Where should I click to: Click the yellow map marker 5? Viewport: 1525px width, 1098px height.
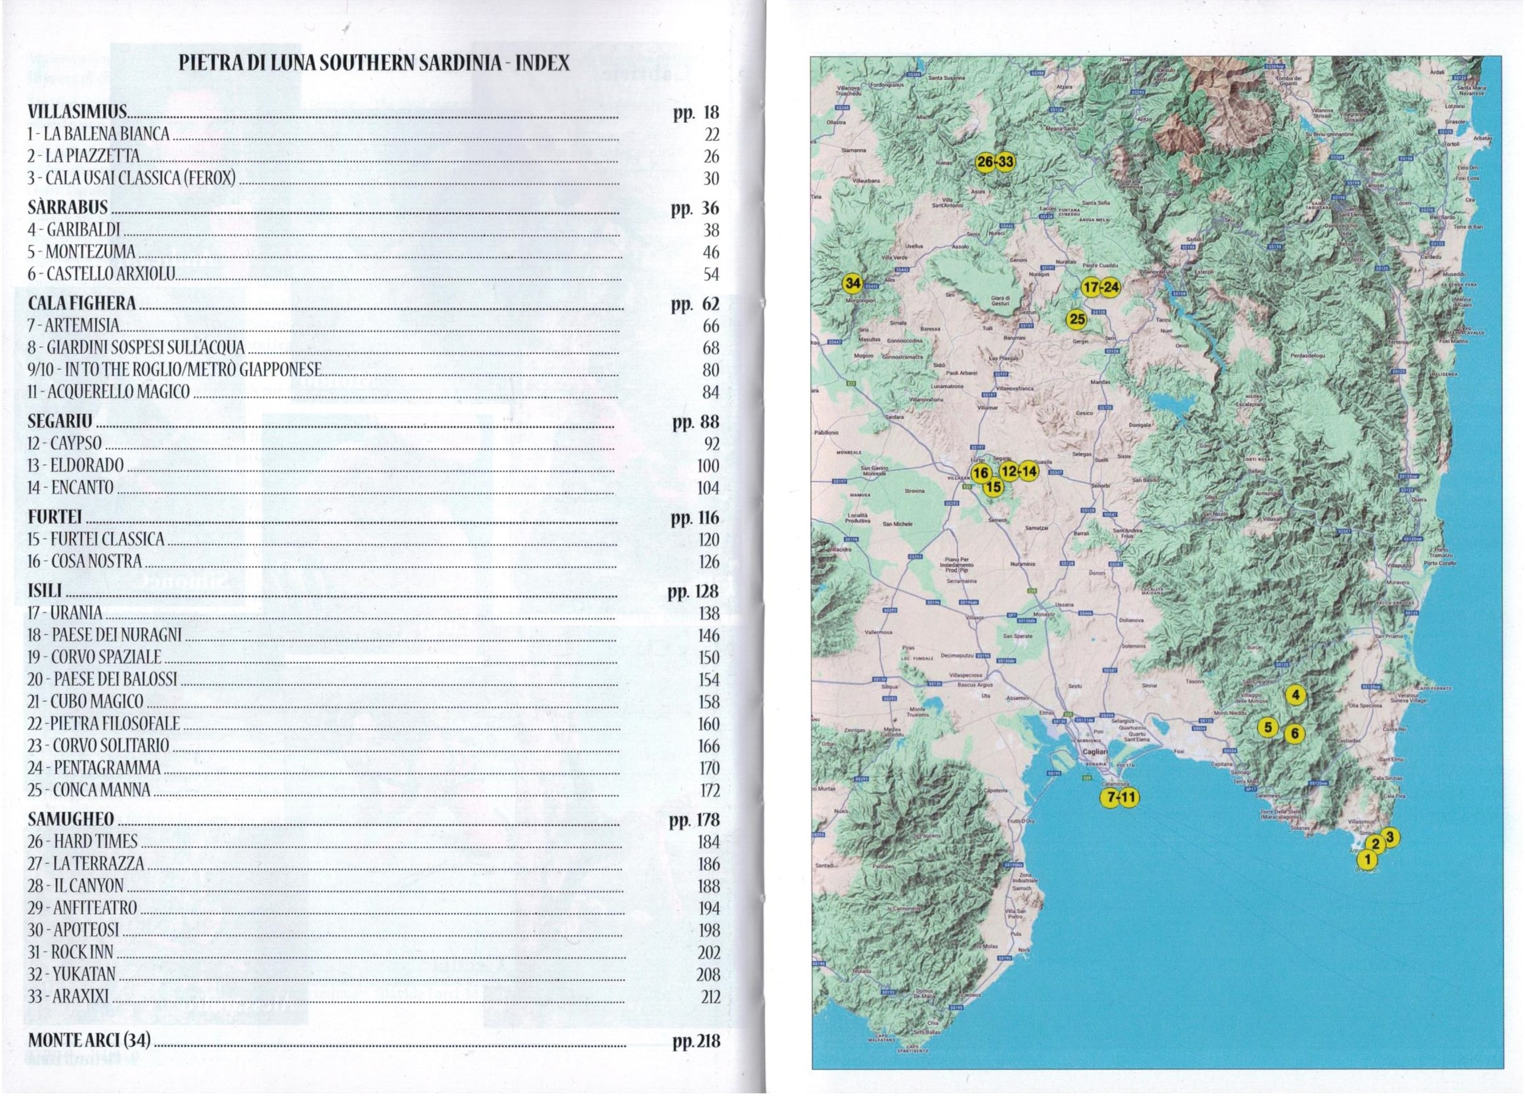1267,727
